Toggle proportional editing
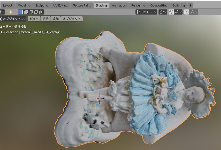This screenshot has width=221, height=150. (x=187, y=12)
